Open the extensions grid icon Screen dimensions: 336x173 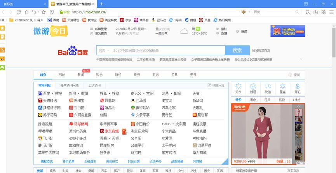[x=324, y=12]
